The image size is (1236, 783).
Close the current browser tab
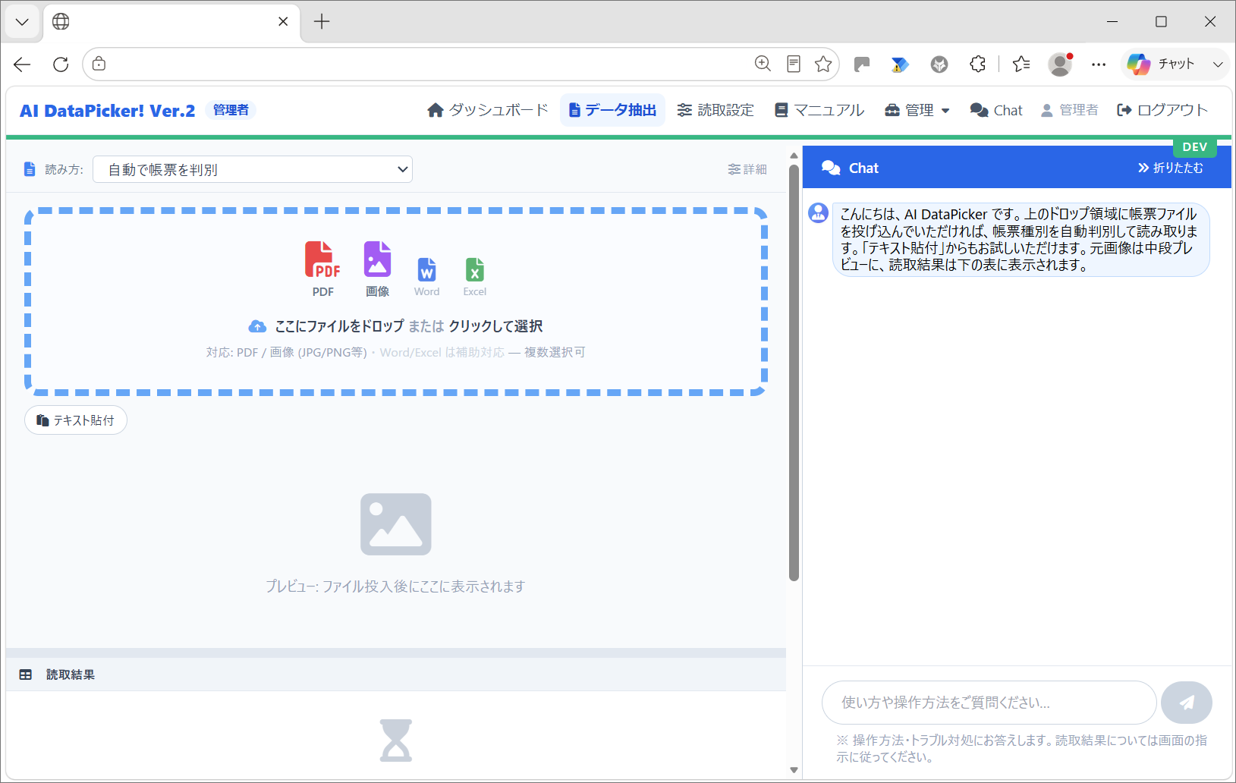(283, 22)
